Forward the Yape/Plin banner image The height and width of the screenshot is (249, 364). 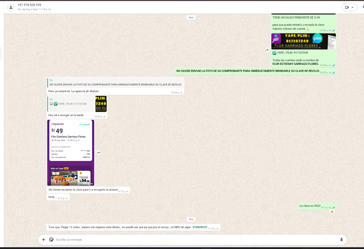click(267, 50)
